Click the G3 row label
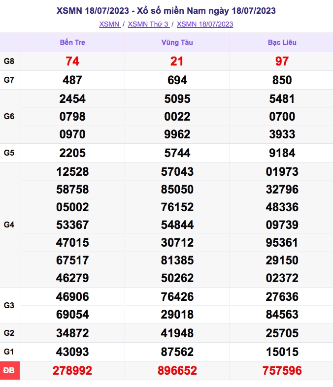 tap(9, 306)
